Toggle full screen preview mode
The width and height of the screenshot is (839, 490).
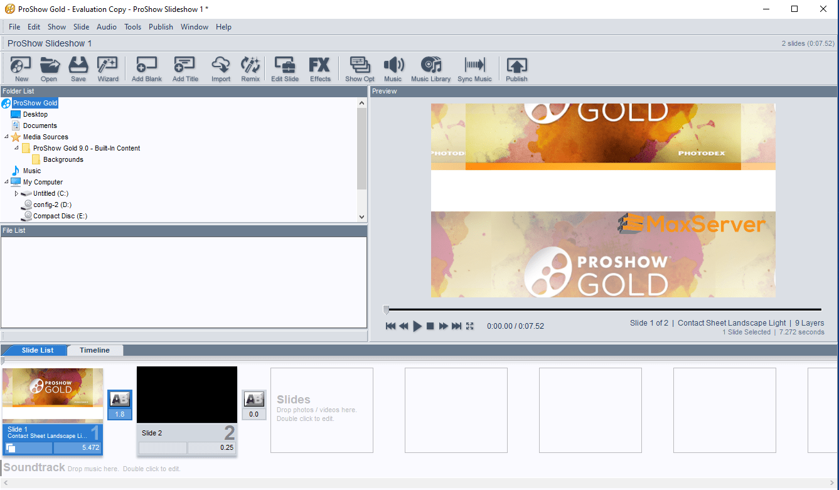pyautogui.click(x=470, y=326)
